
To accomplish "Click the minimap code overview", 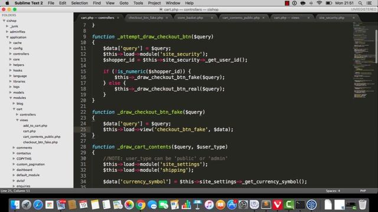I will click(x=364, y=60).
